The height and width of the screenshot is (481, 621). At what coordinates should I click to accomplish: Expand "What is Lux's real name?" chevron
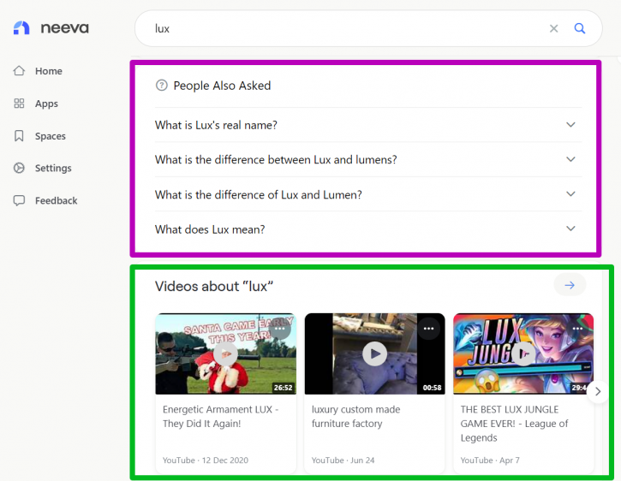570,125
